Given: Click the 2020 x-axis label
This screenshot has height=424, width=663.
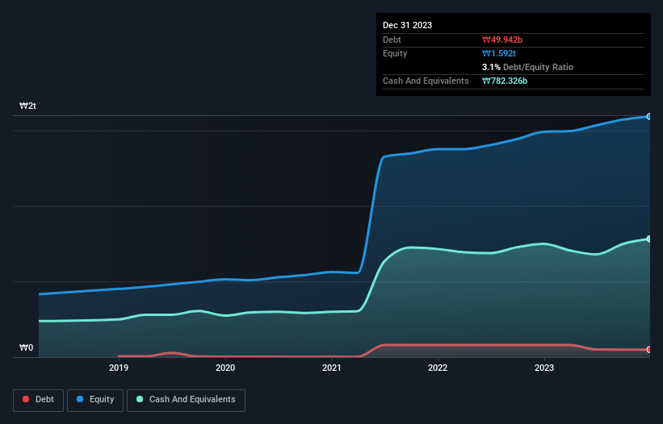Looking at the screenshot, I should (225, 368).
